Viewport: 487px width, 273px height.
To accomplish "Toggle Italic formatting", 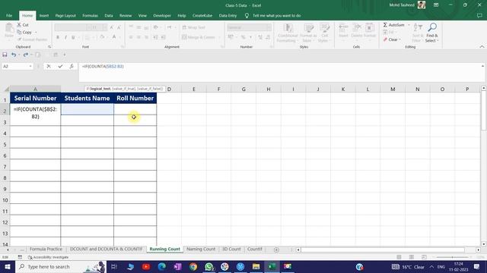I will click(x=65, y=37).
